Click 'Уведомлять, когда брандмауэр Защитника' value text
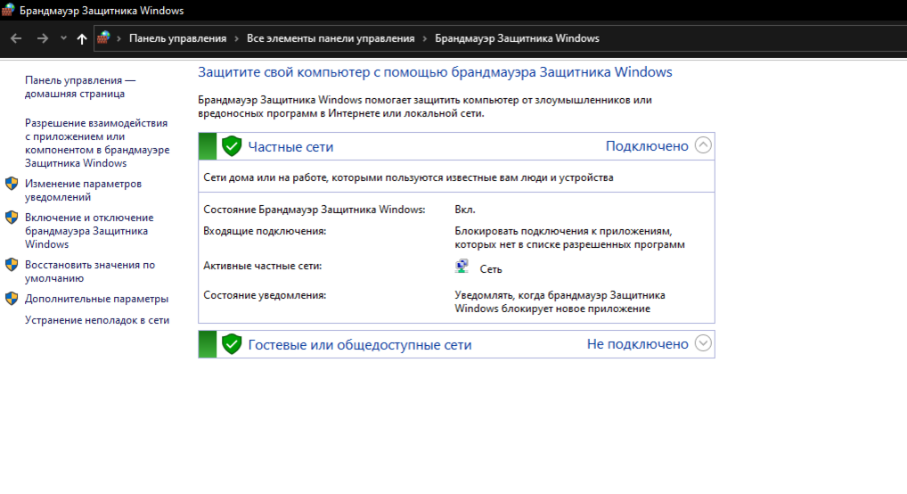The height and width of the screenshot is (494, 907). [x=560, y=301]
